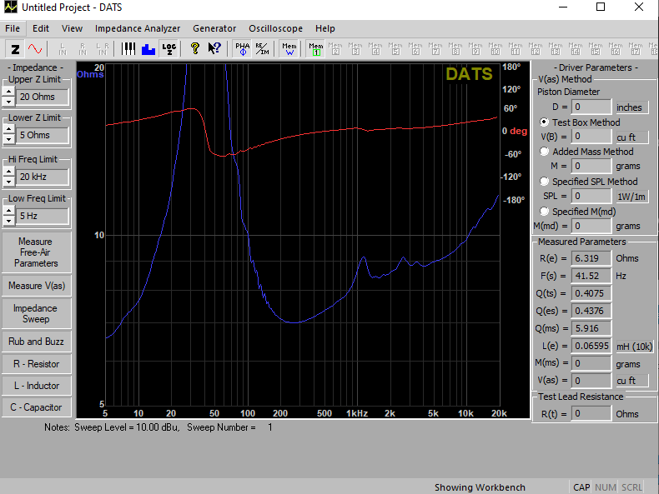Viewport: 659px width, 494px height.
Task: Increase the Lower Z Limit with up arrow
Action: (x=9, y=130)
